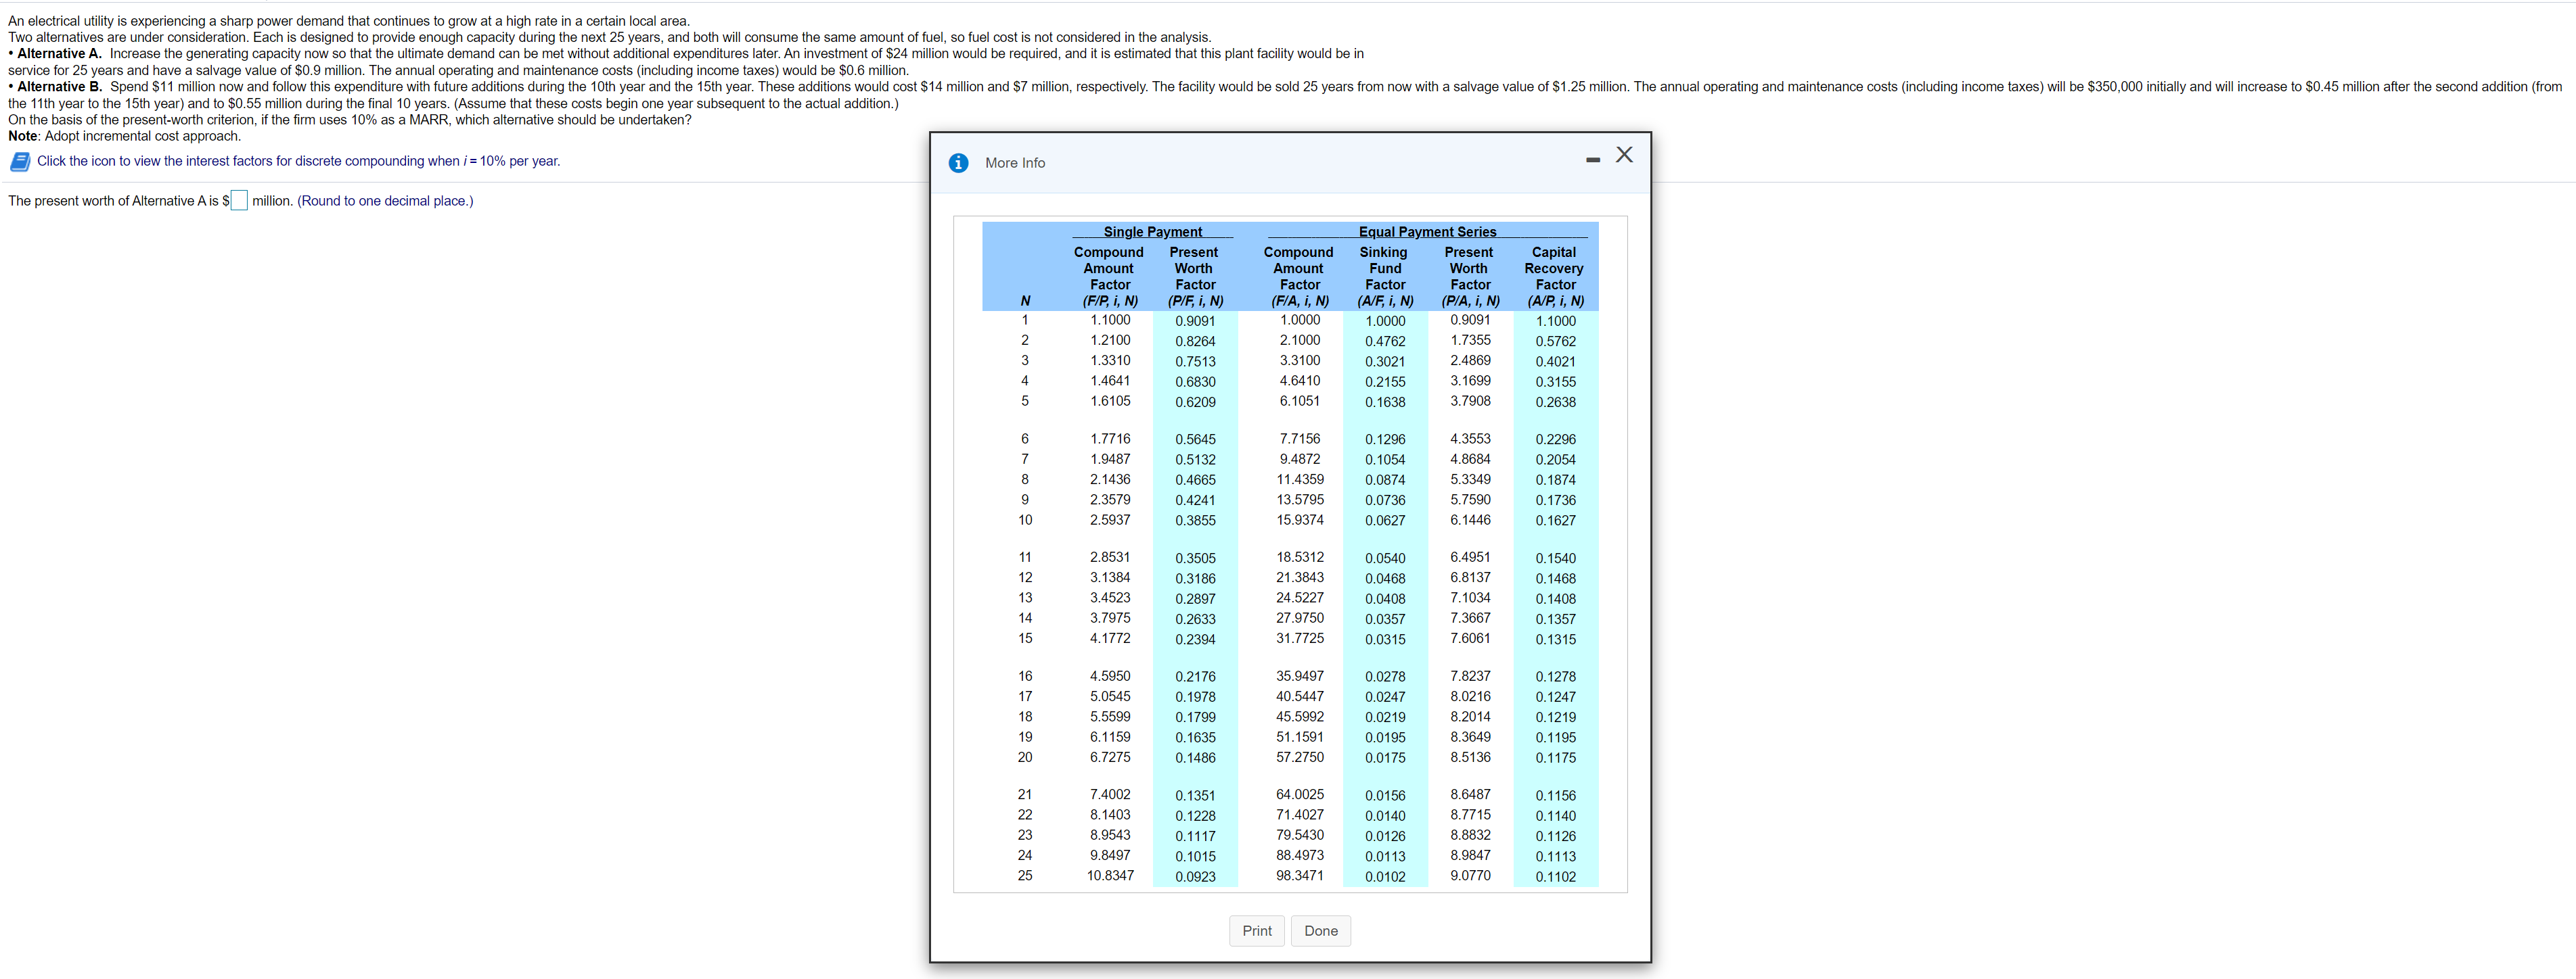Click the value 6.1446 in row 10
This screenshot has width=2576, height=979.
point(1470,521)
